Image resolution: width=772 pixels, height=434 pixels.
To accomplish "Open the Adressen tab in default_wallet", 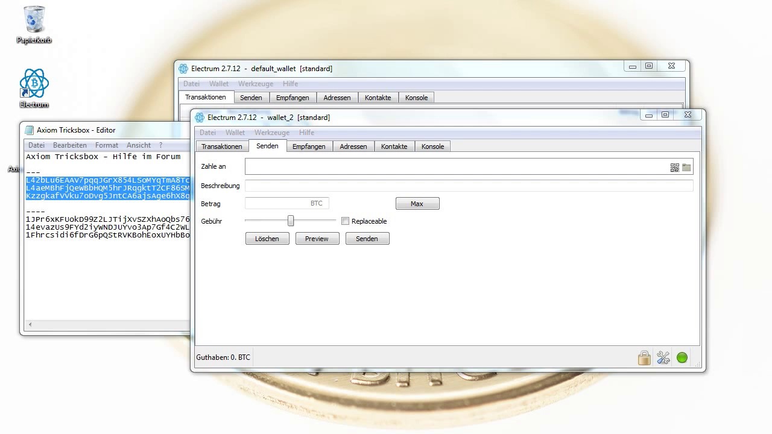I will coord(337,98).
